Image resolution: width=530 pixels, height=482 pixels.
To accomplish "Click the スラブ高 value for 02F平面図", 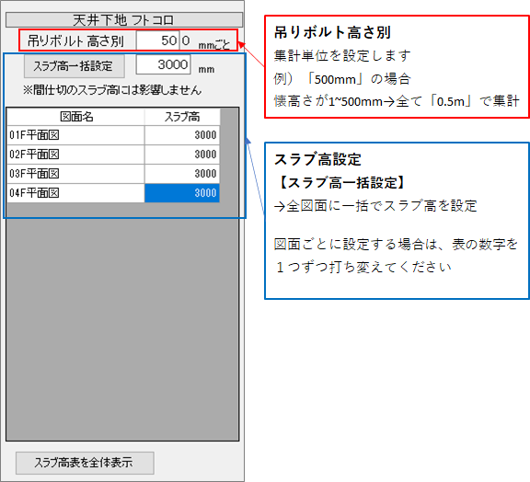I will coord(182,155).
